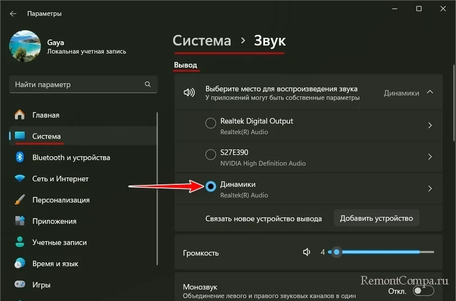Select Realtek Digital Output radio button

tap(210, 123)
